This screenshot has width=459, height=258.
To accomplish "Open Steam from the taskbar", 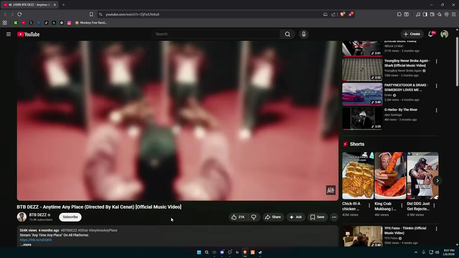I will 260,252.
